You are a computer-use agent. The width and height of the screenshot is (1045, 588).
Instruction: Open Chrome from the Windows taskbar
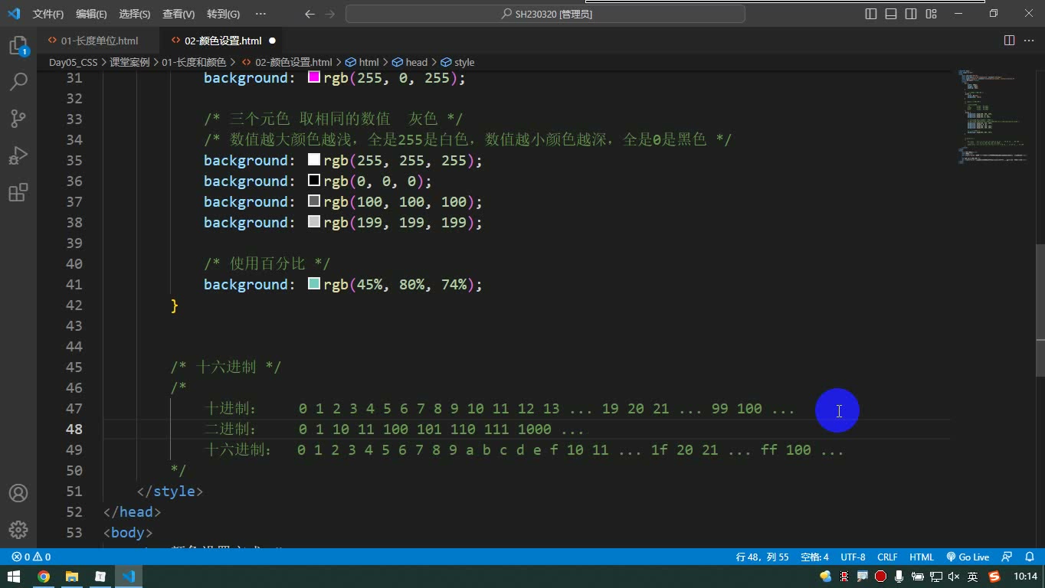[x=44, y=577]
